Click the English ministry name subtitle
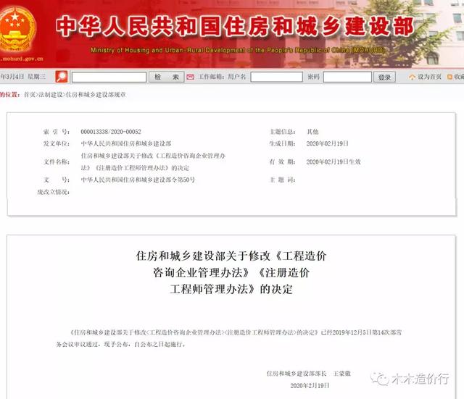The height and width of the screenshot is (399, 464). click(x=238, y=50)
